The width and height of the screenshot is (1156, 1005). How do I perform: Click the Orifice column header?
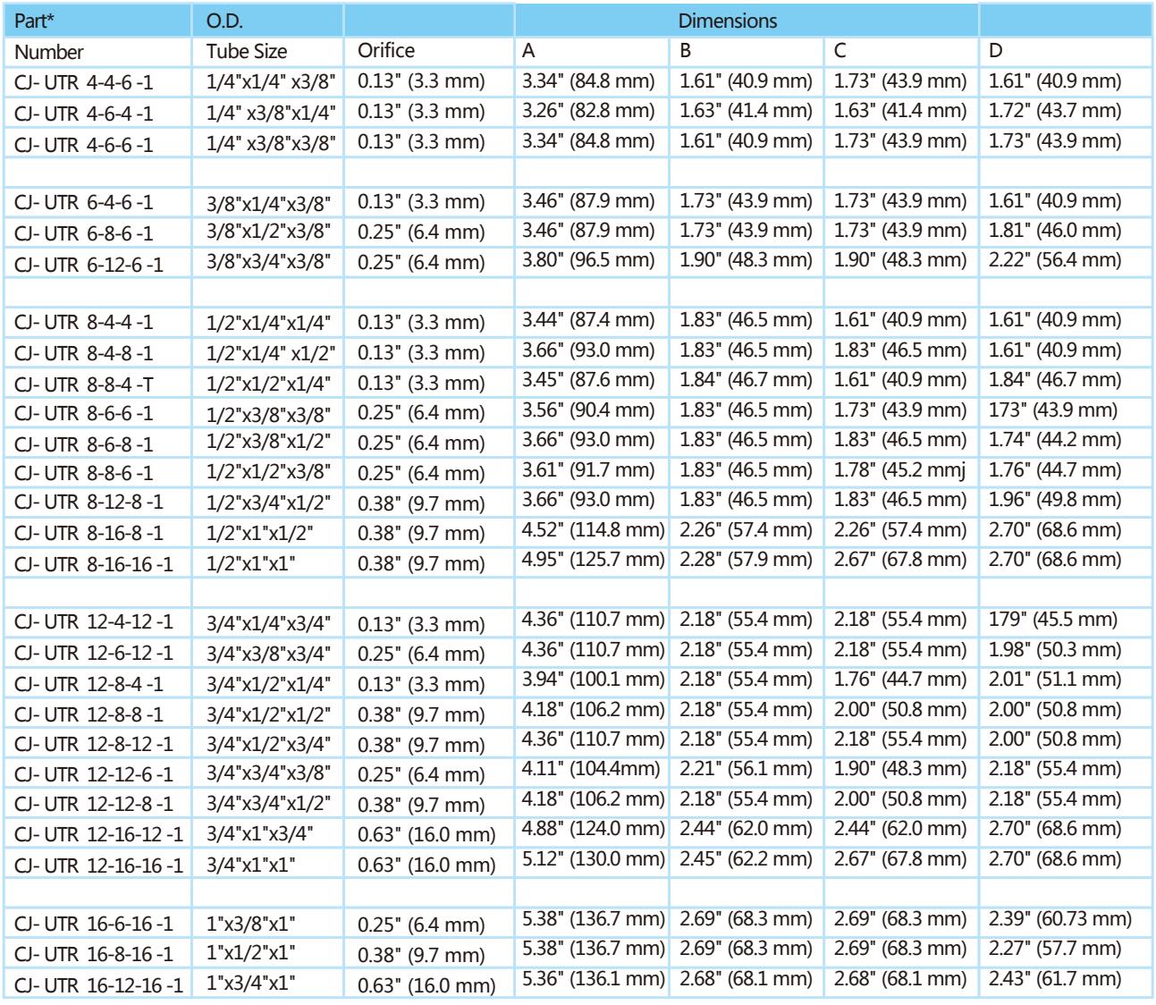(386, 51)
